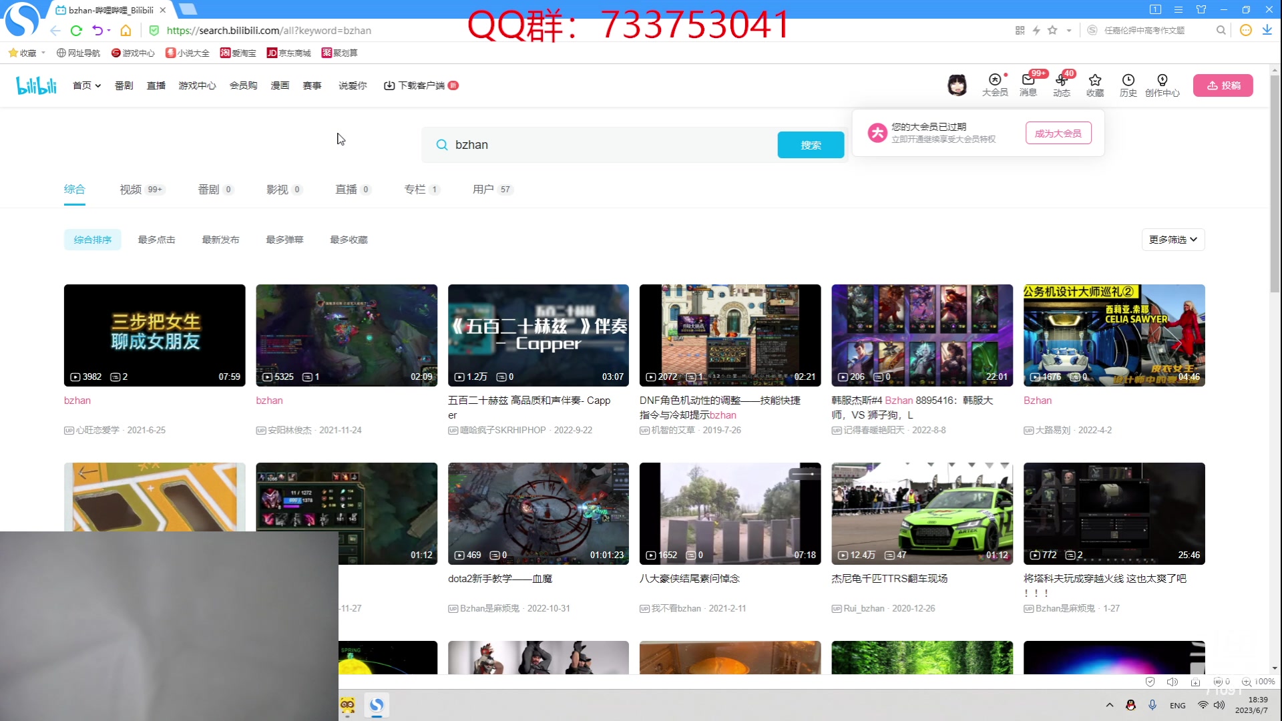Open 创作中心 lightbulb icon
The width and height of the screenshot is (1282, 721).
click(x=1162, y=85)
